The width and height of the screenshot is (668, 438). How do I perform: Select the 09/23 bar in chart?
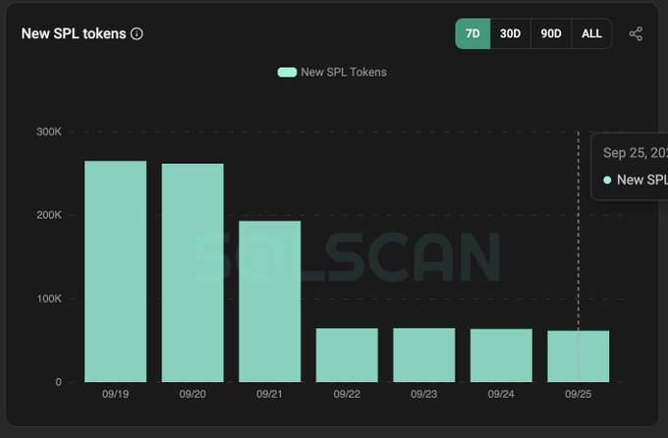[x=424, y=355]
